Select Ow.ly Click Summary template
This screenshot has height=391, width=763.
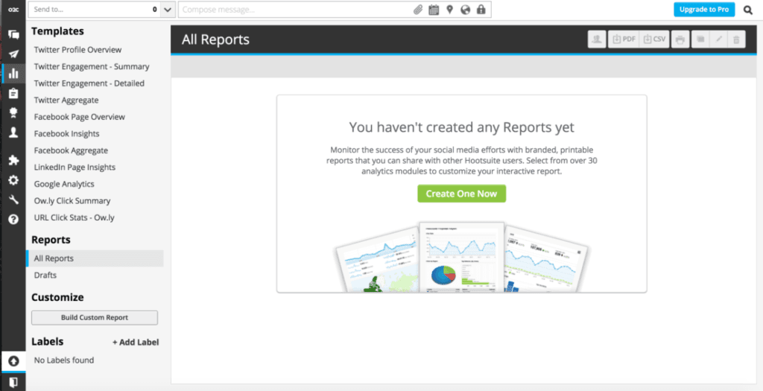(x=72, y=201)
